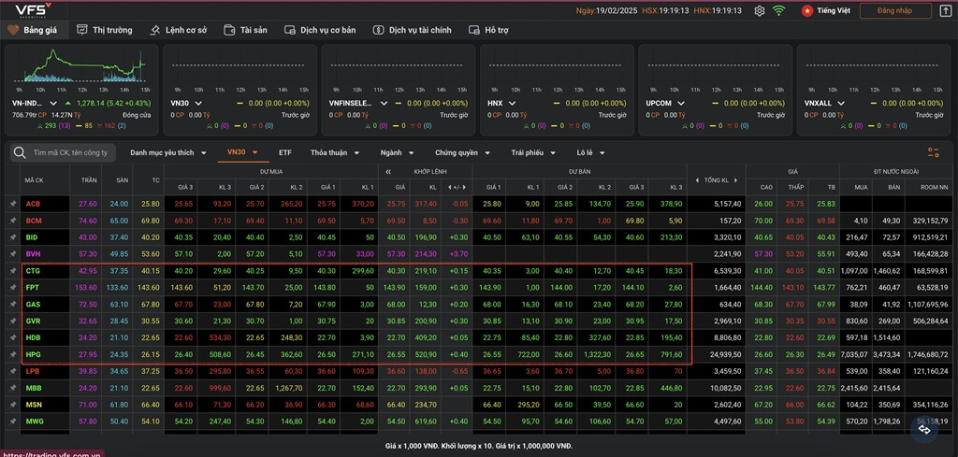The image size is (958, 457).
Task: Expand the VNFINSELE index chevron
Action: (x=384, y=103)
